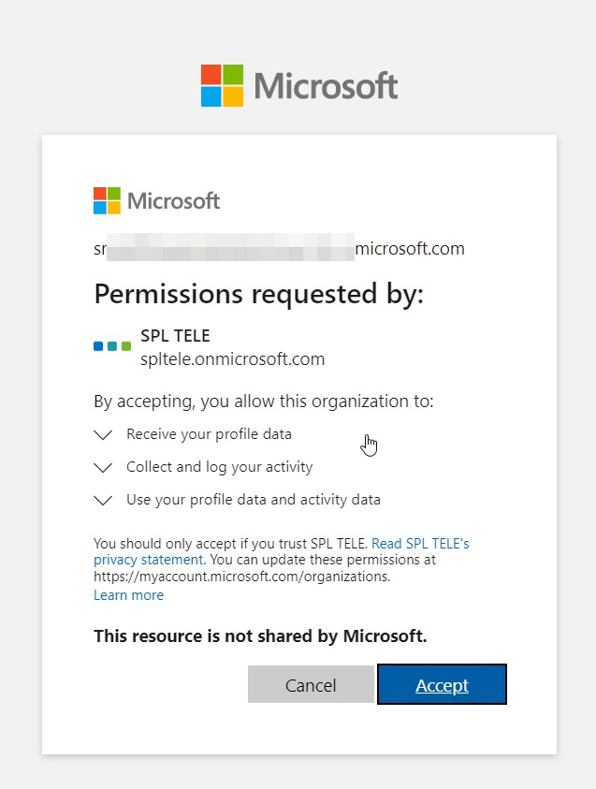Click the Accept button
The width and height of the screenshot is (596, 789).
[443, 684]
